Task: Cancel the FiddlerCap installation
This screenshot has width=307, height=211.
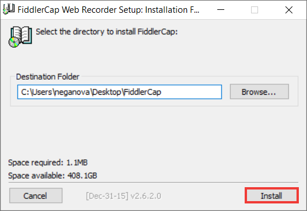Action: (36, 195)
